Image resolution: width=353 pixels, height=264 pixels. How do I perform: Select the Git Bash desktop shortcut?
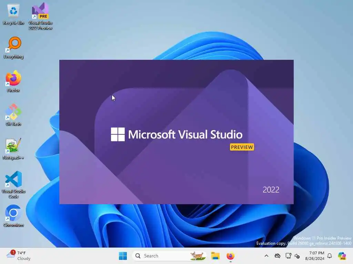(13, 115)
